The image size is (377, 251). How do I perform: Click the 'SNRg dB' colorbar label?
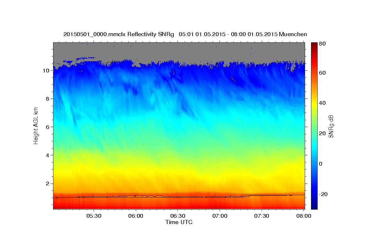(331, 126)
